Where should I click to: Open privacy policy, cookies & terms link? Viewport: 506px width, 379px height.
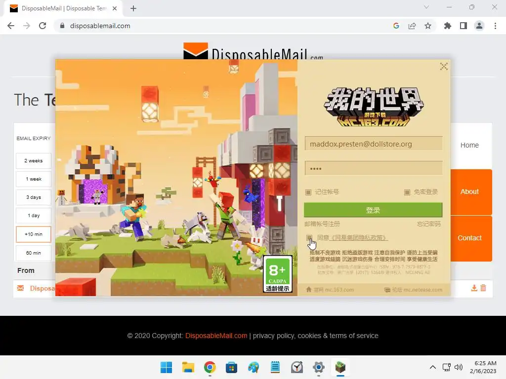[316, 336]
